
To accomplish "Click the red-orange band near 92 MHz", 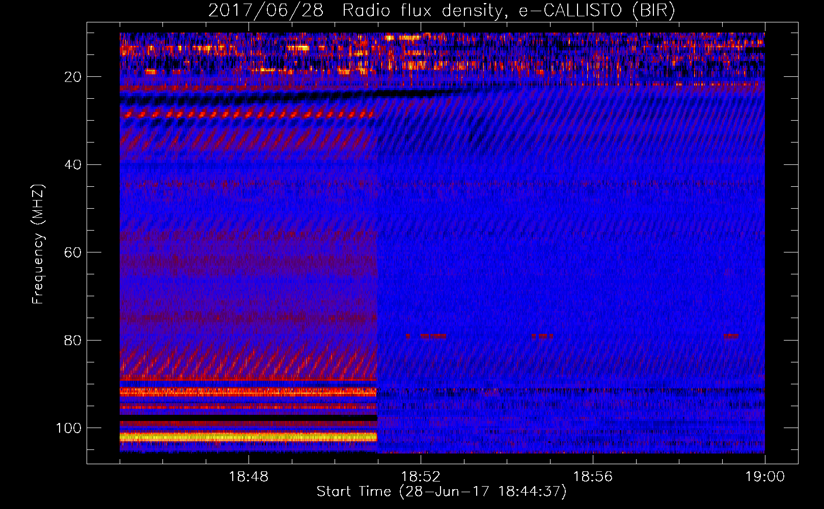I will point(248,392).
